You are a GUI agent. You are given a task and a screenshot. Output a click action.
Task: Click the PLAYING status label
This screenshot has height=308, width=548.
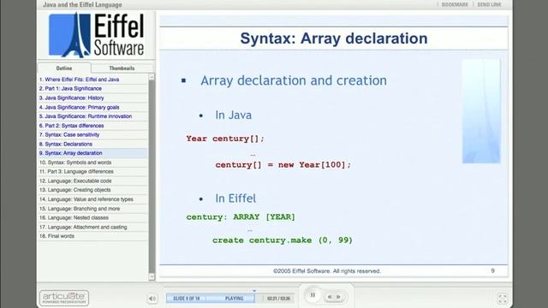tap(234, 299)
